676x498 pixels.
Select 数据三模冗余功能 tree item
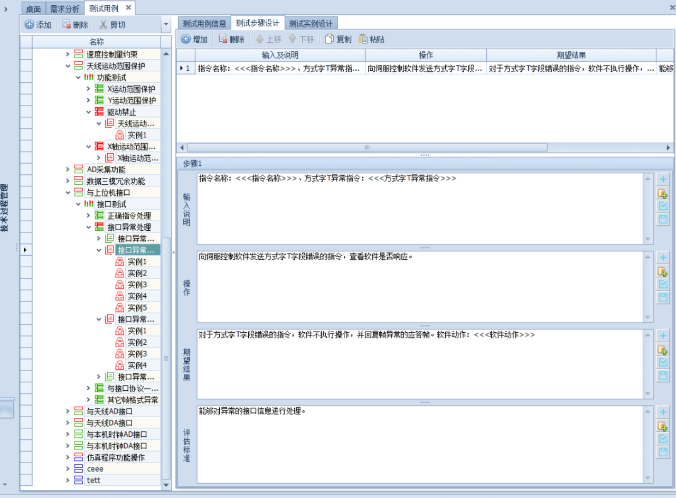[x=116, y=181]
